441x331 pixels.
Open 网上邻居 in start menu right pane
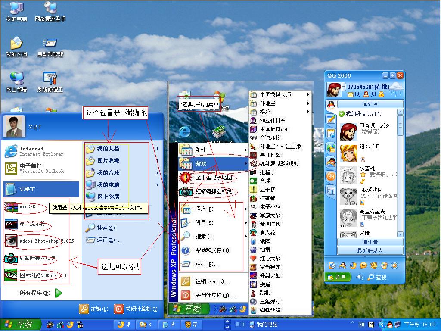point(103,197)
